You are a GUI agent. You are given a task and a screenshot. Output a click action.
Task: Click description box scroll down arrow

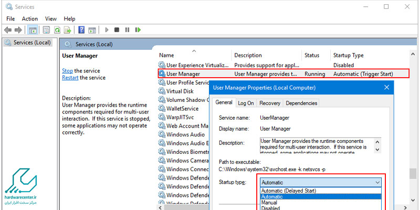pyautogui.click(x=377, y=149)
